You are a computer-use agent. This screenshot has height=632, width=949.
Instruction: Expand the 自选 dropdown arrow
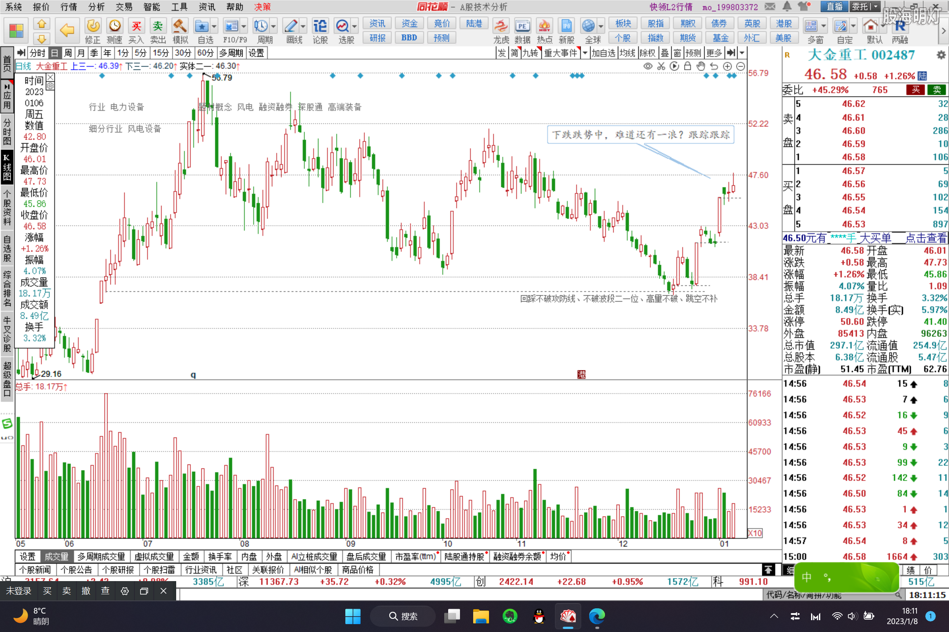[x=214, y=26]
